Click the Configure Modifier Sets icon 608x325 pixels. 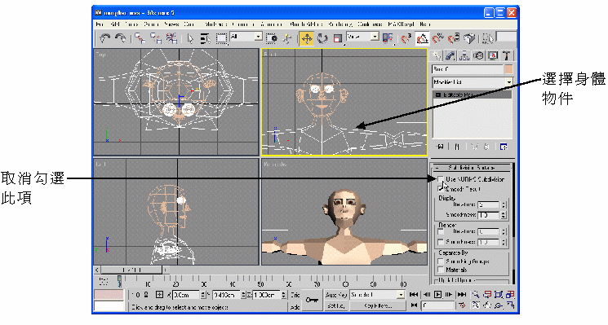pyautogui.click(x=504, y=147)
